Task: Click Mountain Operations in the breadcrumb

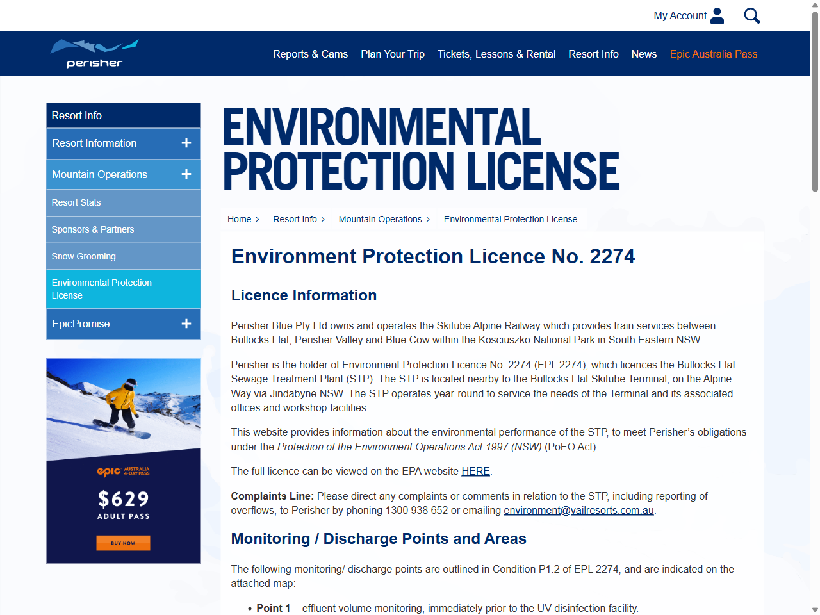Action: pyautogui.click(x=381, y=219)
